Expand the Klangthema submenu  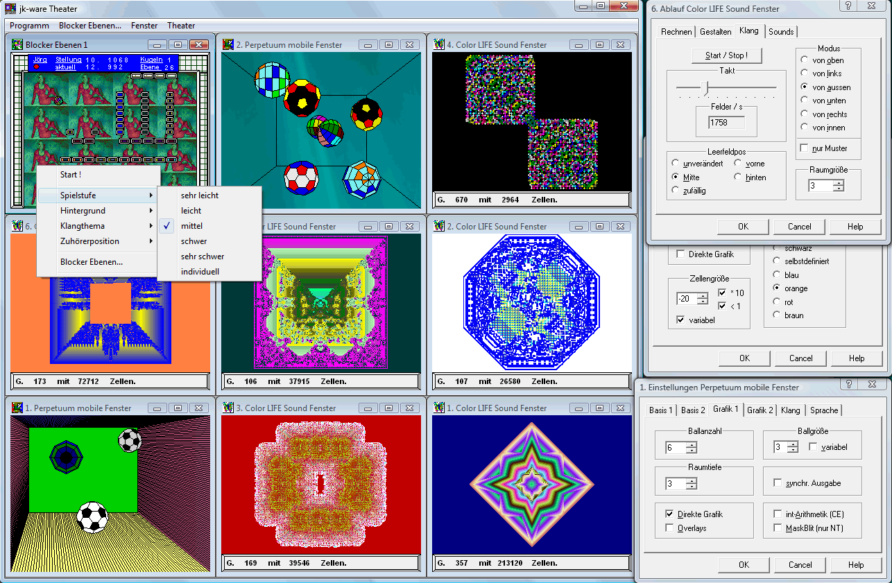(98, 226)
